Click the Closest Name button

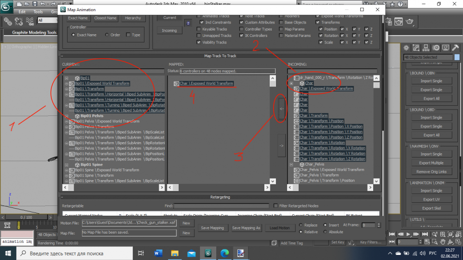point(106,18)
